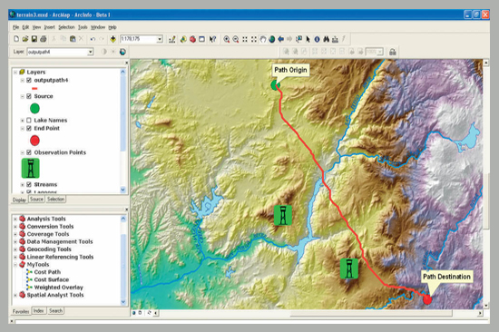Click the red End Point symbol swatch
This screenshot has width=499, height=332.
click(x=34, y=141)
